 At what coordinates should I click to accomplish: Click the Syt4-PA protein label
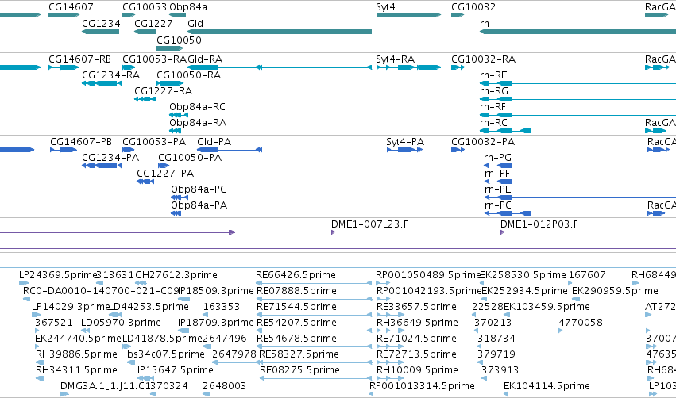[405, 142]
